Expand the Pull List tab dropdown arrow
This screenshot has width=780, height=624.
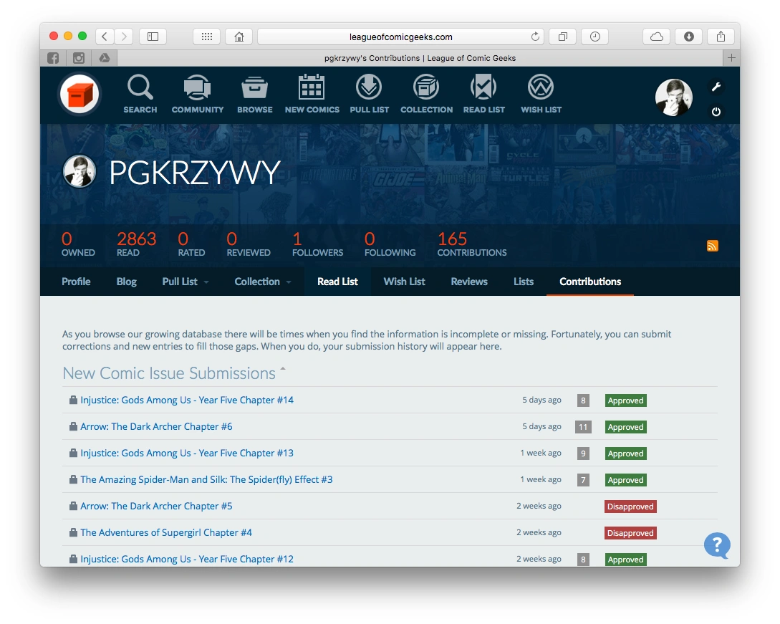[x=206, y=282]
